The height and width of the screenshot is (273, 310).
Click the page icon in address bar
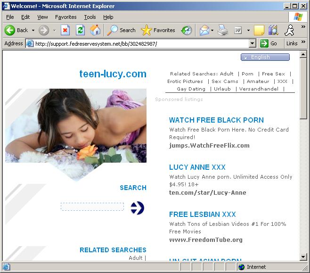tap(30, 43)
